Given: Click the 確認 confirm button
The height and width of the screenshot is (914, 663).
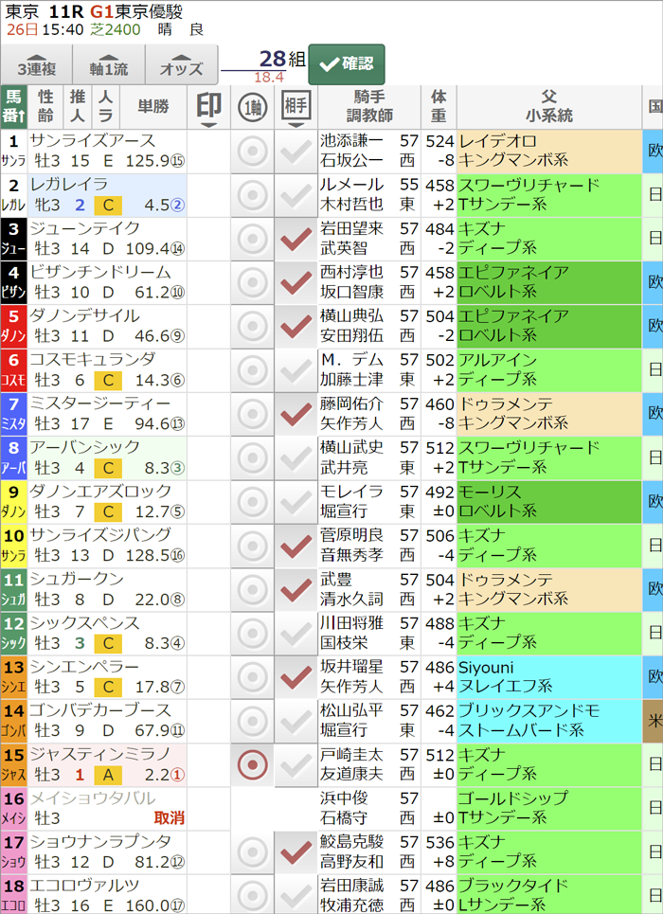Looking at the screenshot, I should (x=347, y=64).
